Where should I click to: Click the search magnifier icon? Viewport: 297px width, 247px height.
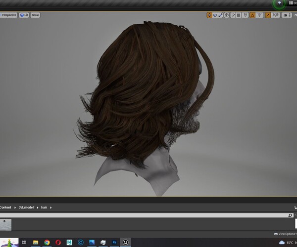[290, 215]
